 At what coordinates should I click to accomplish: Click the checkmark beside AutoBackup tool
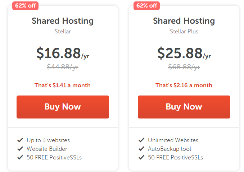click(x=141, y=149)
